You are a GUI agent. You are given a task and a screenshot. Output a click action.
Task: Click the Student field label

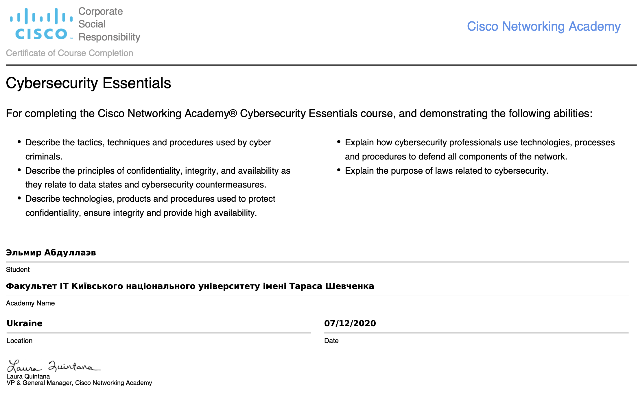click(x=18, y=270)
